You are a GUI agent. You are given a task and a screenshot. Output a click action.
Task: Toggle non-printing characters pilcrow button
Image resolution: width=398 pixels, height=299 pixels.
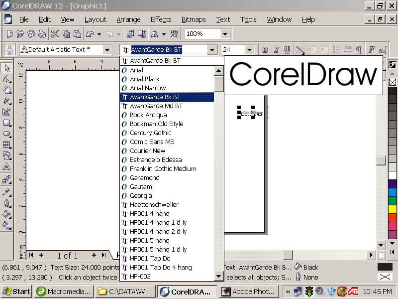point(359,50)
